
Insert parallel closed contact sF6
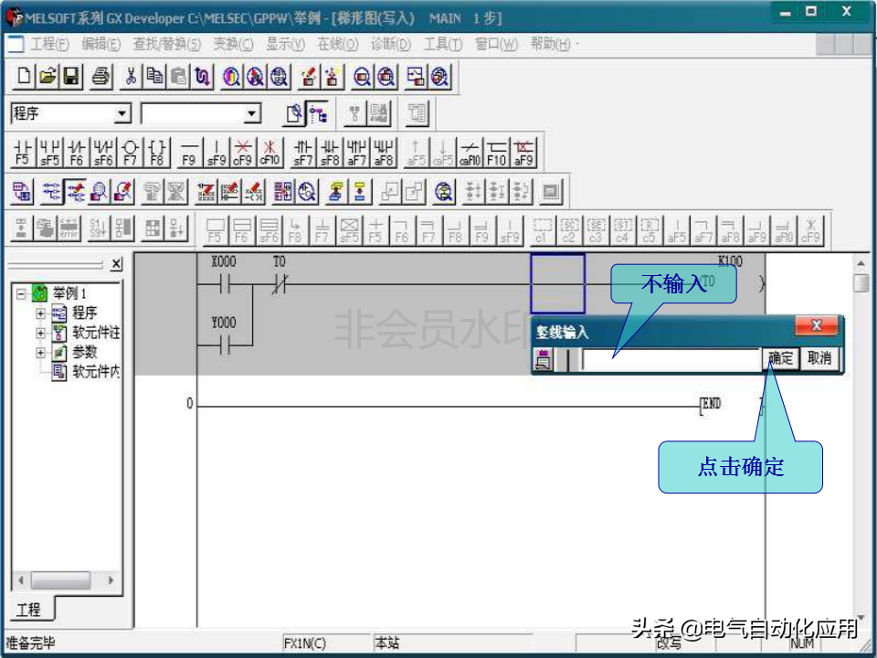point(103,153)
